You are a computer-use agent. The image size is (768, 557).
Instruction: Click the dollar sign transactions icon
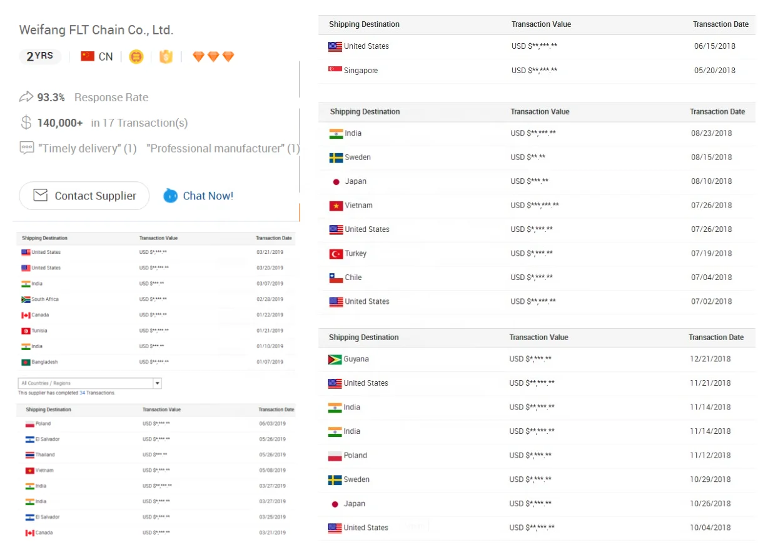pos(26,123)
